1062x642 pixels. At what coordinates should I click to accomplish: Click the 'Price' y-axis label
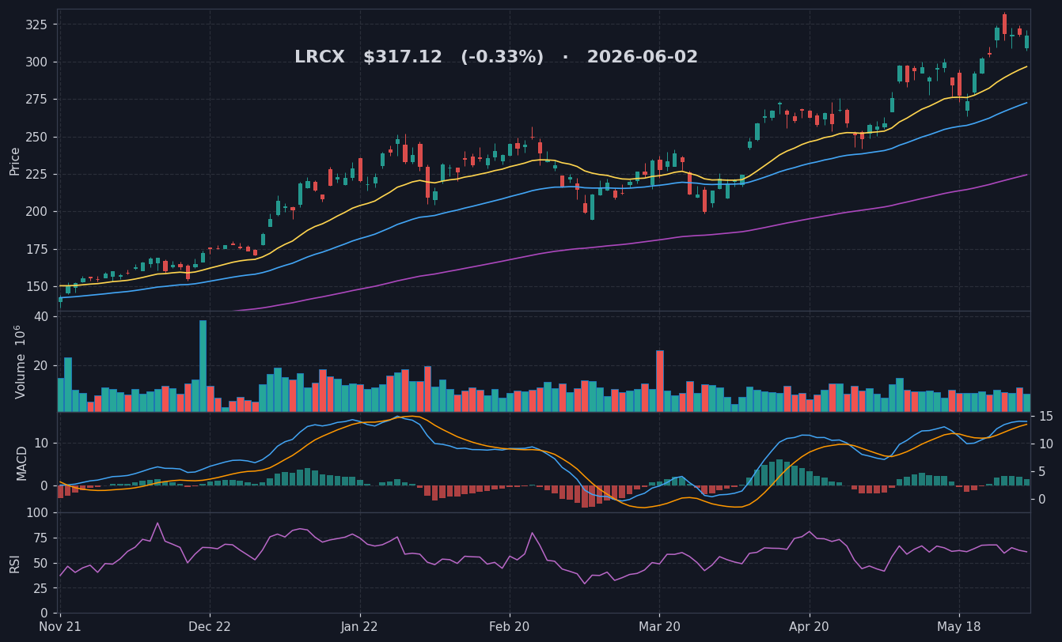tap(15, 160)
